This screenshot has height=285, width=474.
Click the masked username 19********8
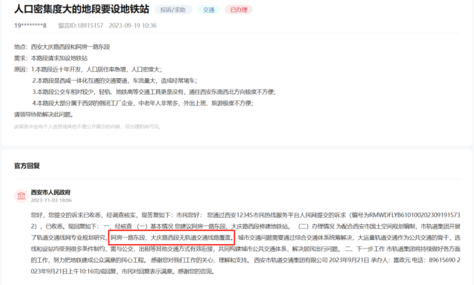pos(31,25)
